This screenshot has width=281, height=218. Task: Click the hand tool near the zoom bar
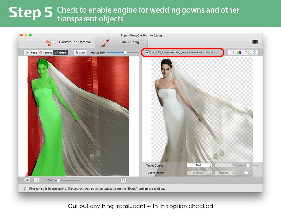[x=123, y=180]
